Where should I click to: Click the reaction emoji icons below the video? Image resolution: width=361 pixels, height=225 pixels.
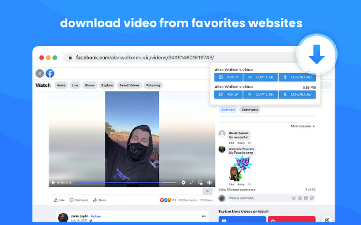(165, 200)
